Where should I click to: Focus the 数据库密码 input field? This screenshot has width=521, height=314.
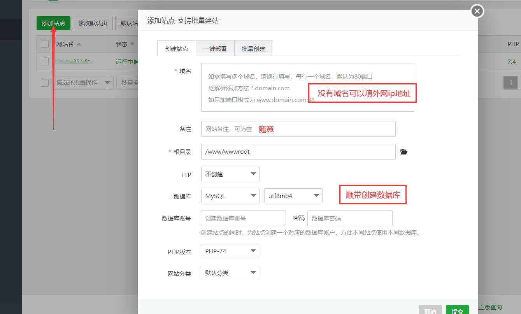click(350, 218)
